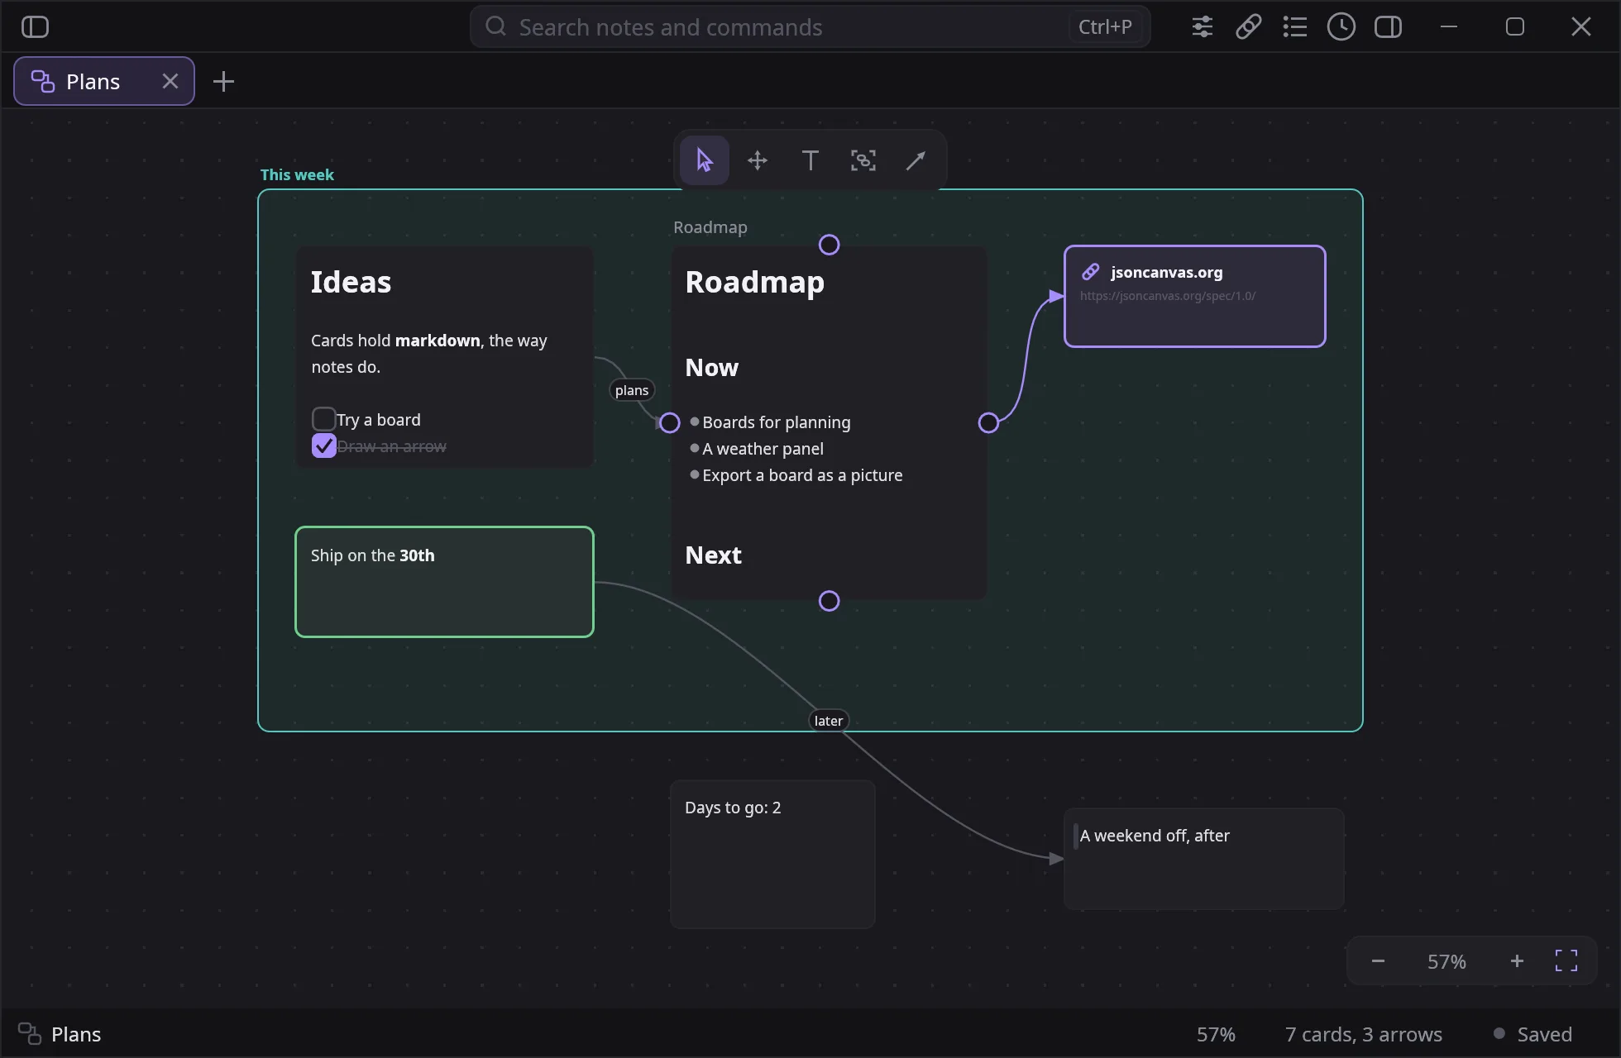Viewport: 1621px width, 1058px height.
Task: Click 'A weather panel' bullet item
Action: pyautogui.click(x=763, y=449)
